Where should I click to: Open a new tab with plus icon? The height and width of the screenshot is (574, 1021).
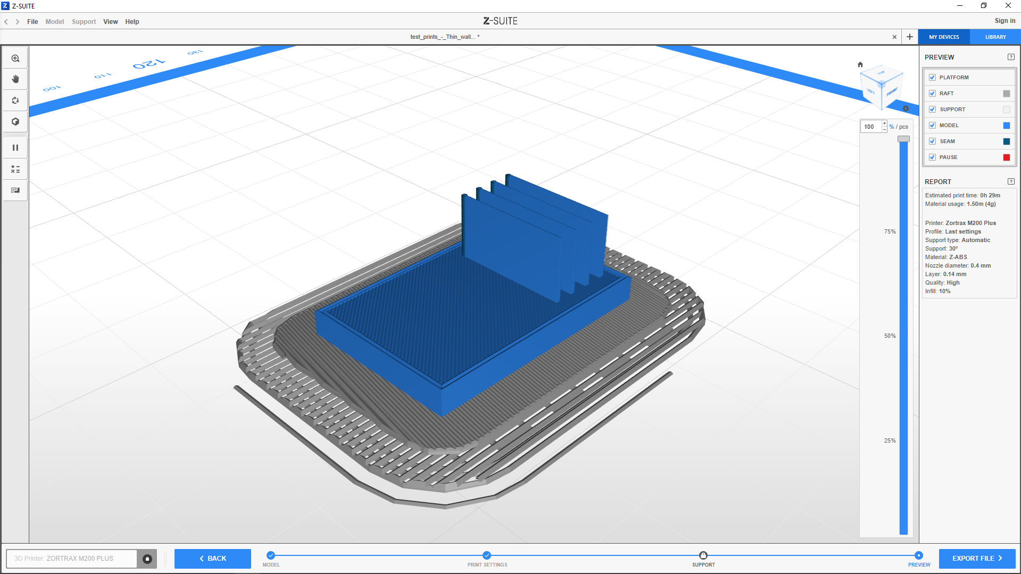(x=910, y=37)
